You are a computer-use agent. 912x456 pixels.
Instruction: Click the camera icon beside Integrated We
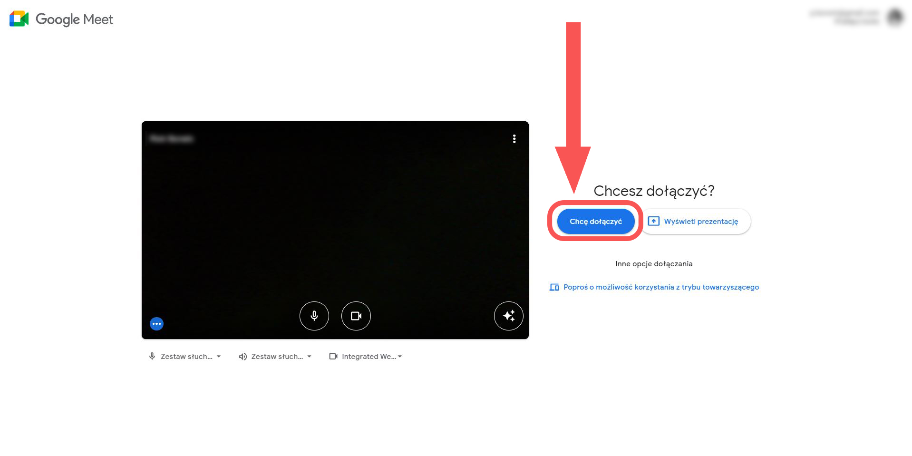click(333, 356)
